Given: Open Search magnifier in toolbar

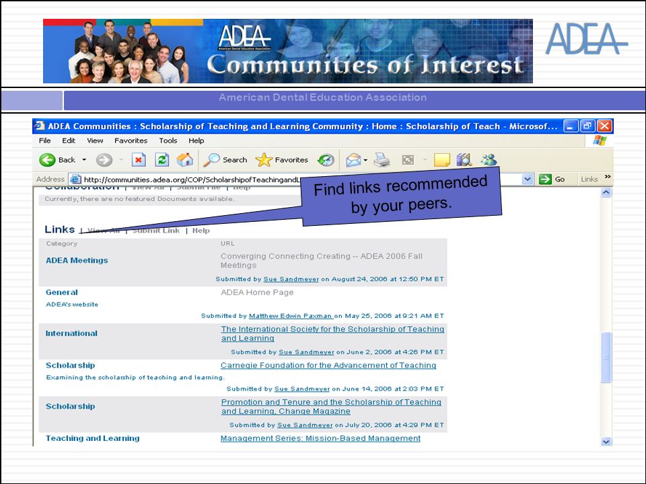Looking at the screenshot, I should click(225, 160).
